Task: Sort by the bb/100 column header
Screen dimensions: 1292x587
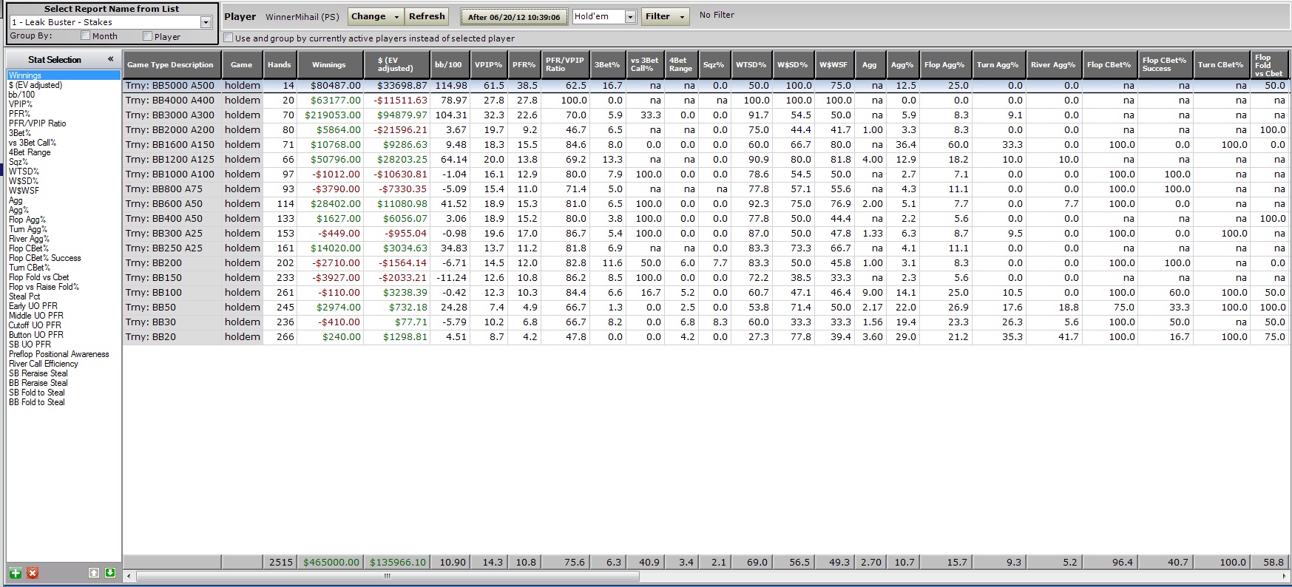Action: [449, 64]
